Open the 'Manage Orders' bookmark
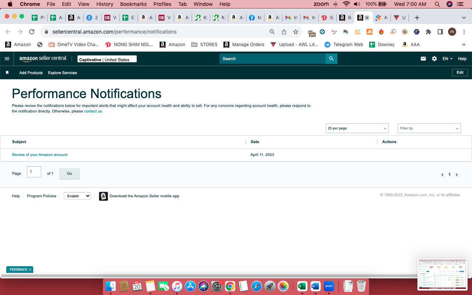 coord(244,45)
